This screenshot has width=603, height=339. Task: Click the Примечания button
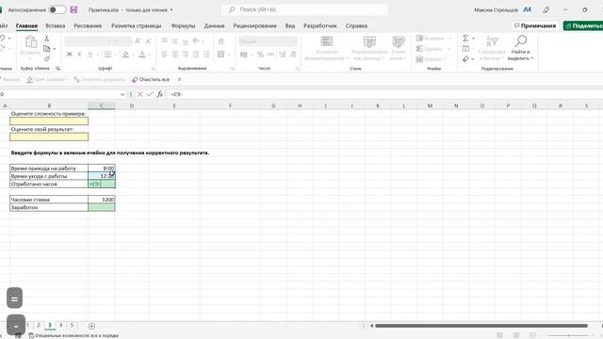[x=535, y=25]
